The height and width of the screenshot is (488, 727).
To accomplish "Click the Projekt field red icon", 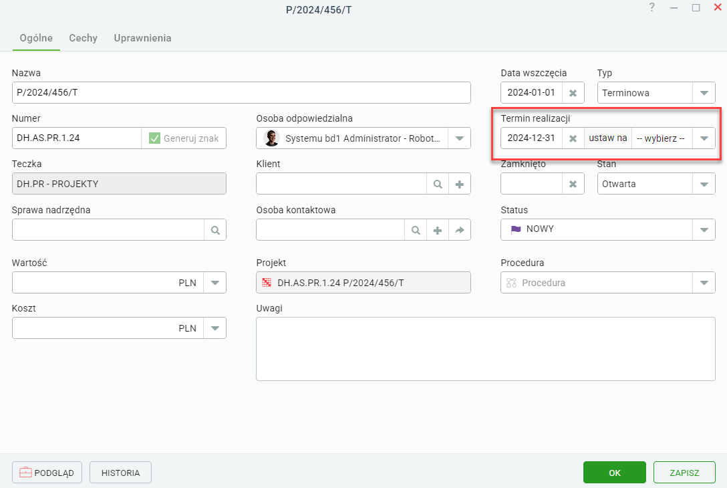I will click(267, 283).
